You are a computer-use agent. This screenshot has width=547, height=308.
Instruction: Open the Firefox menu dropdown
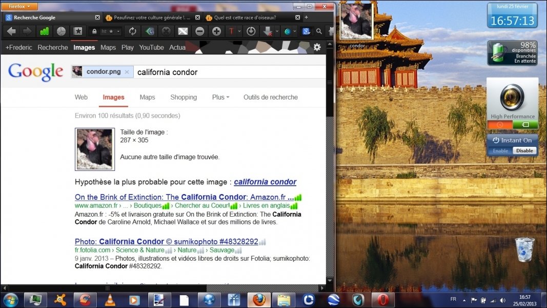pyautogui.click(x=19, y=6)
